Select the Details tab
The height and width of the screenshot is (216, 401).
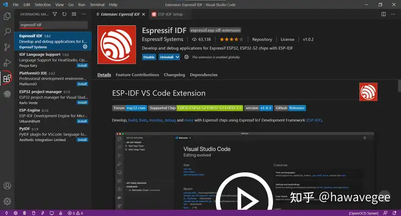pos(104,75)
